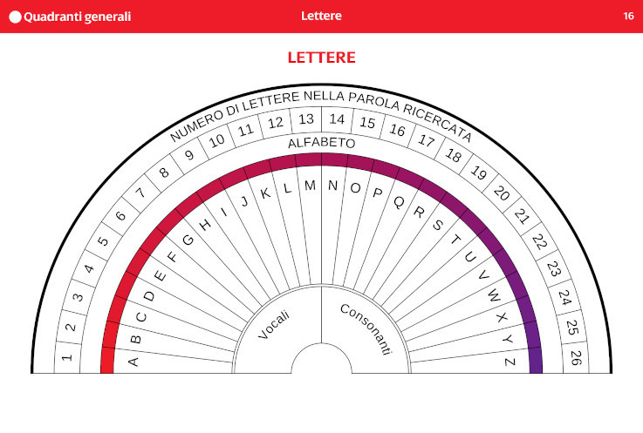The width and height of the screenshot is (643, 433).
Task: Click the ALFABETO label
Action: point(321,142)
